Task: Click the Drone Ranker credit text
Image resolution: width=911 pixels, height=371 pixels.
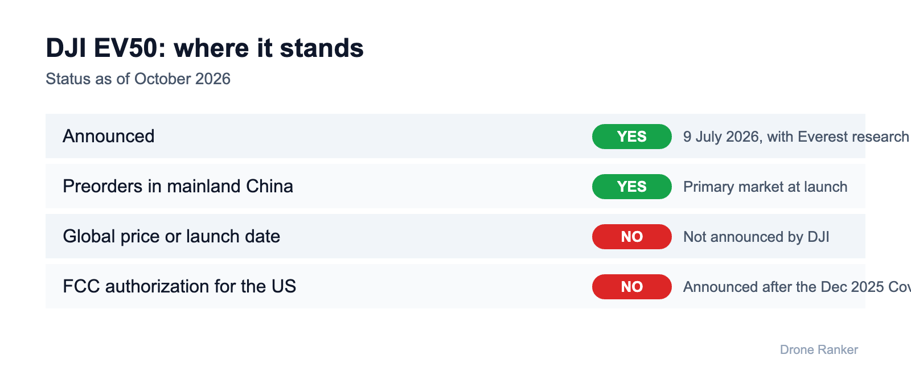Action: pyautogui.click(x=819, y=350)
